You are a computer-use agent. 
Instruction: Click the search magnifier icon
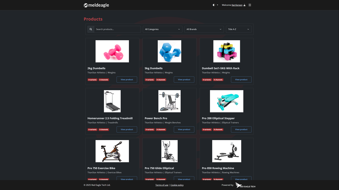coord(91,29)
